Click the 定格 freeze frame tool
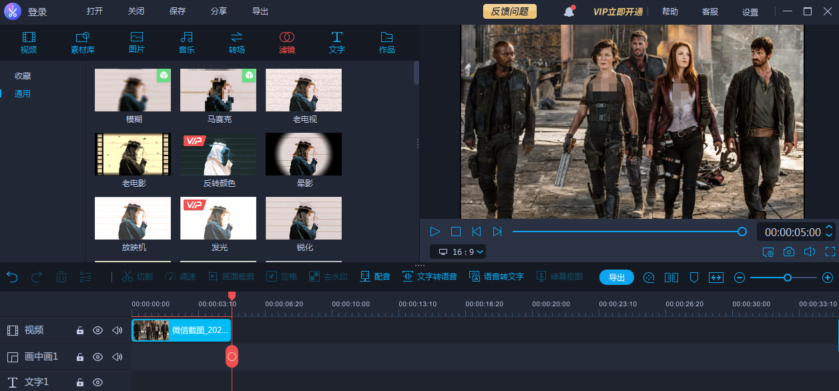The image size is (839, 391). coord(282,277)
